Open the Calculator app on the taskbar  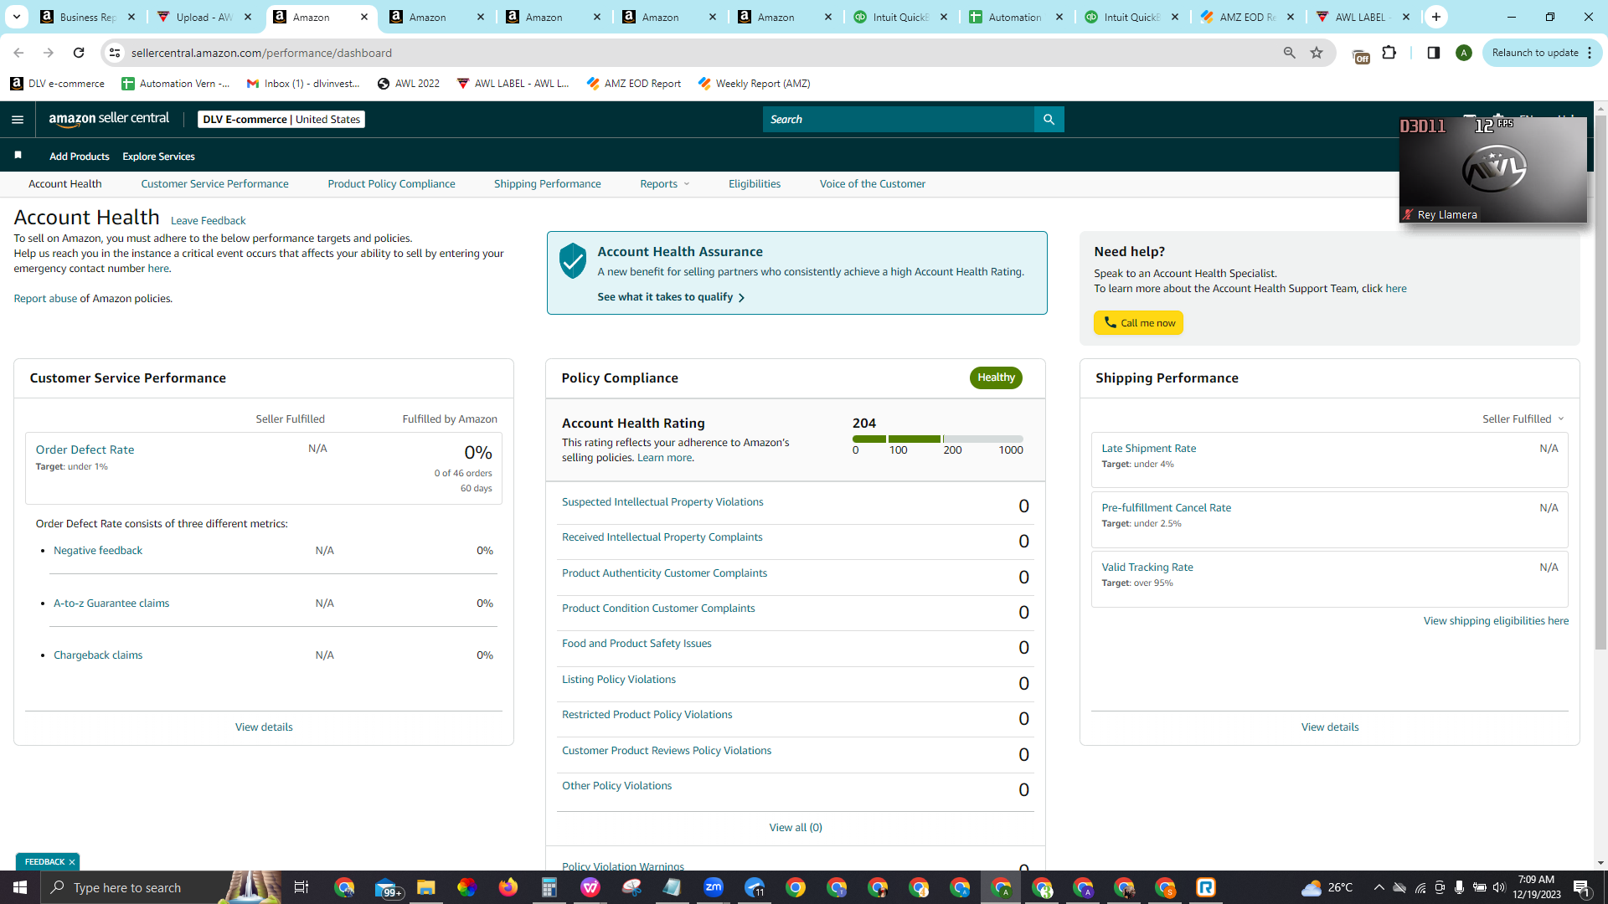pyautogui.click(x=549, y=887)
